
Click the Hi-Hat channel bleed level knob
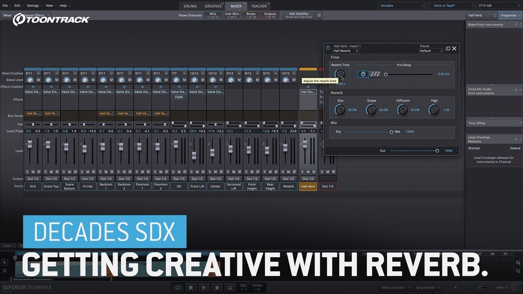click(85, 80)
